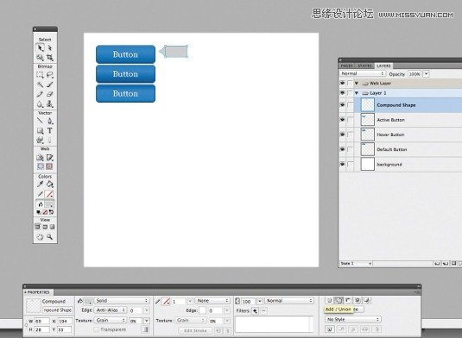Hide the Web Layer with eye icon
This screenshot has width=462, height=338.
(342, 84)
